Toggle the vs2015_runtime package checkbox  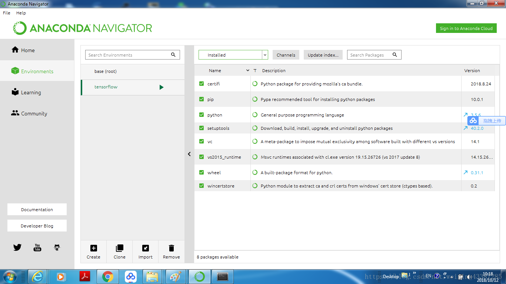tap(202, 157)
